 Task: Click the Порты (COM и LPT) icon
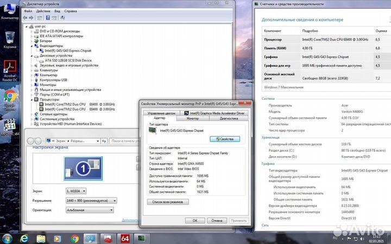tap(36, 94)
